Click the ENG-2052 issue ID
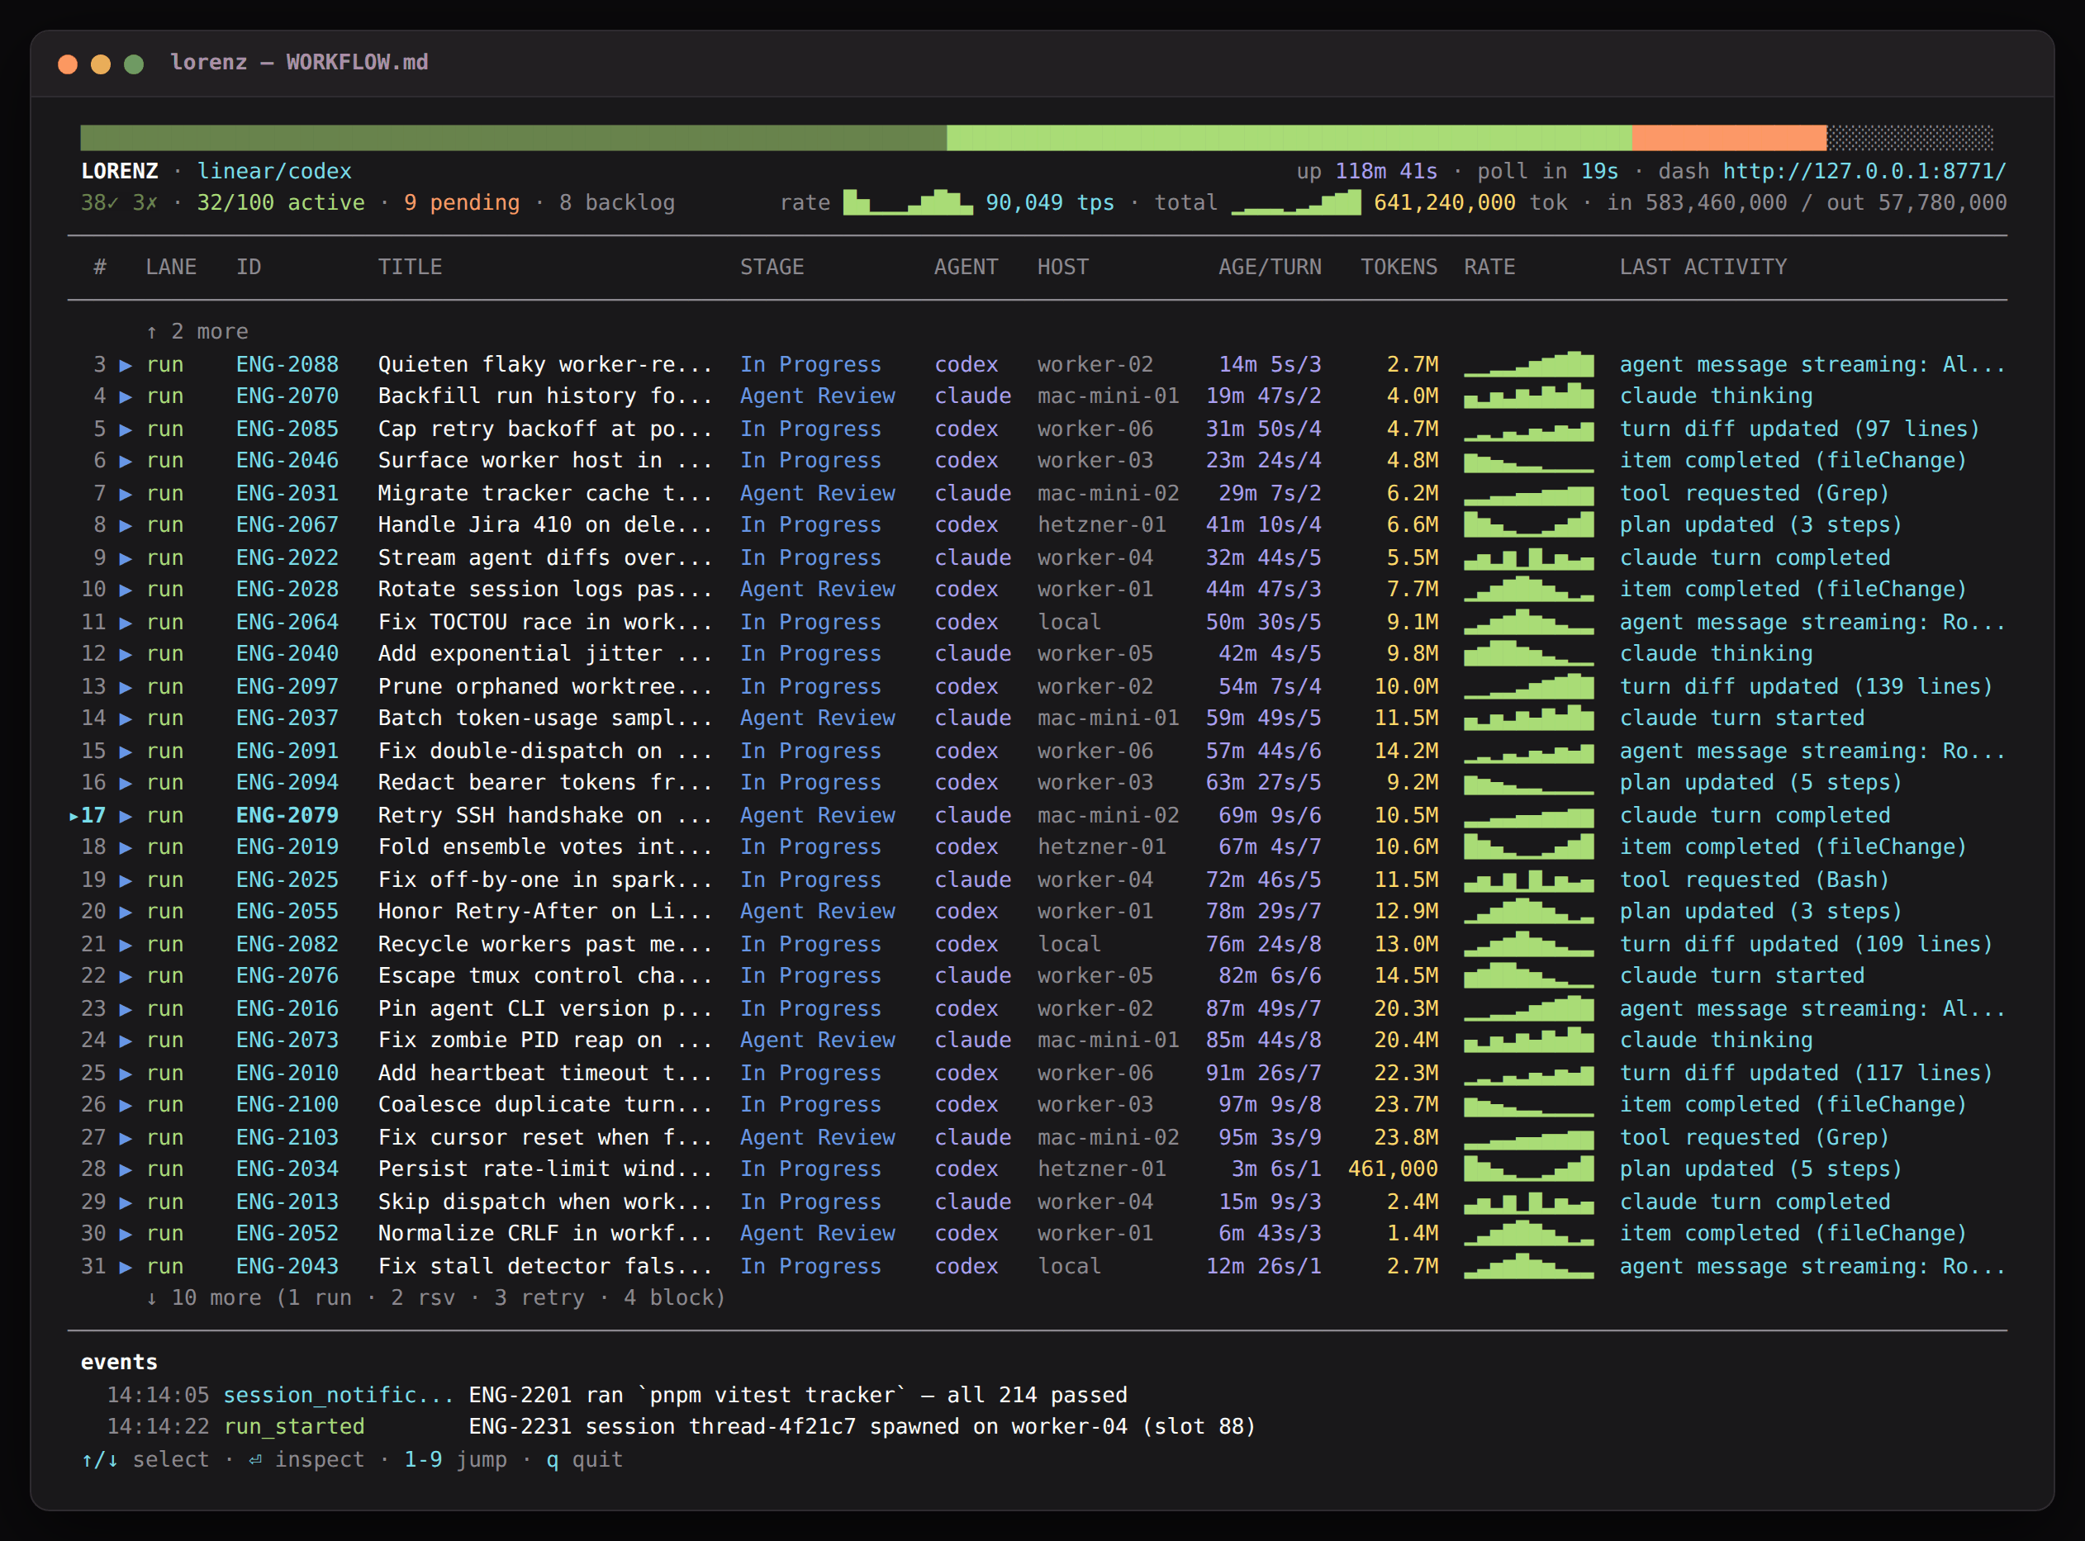The width and height of the screenshot is (2085, 1541). [x=287, y=1233]
